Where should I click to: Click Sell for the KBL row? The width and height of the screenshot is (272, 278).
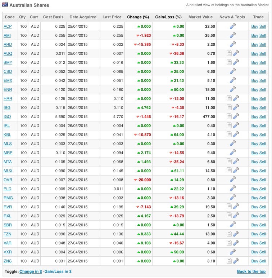pos(263,135)
